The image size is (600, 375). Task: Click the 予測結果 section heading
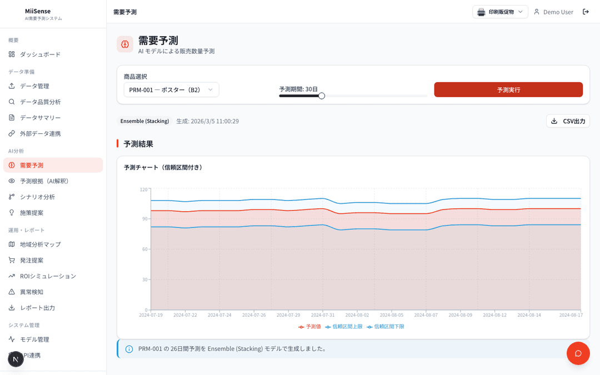click(x=138, y=144)
